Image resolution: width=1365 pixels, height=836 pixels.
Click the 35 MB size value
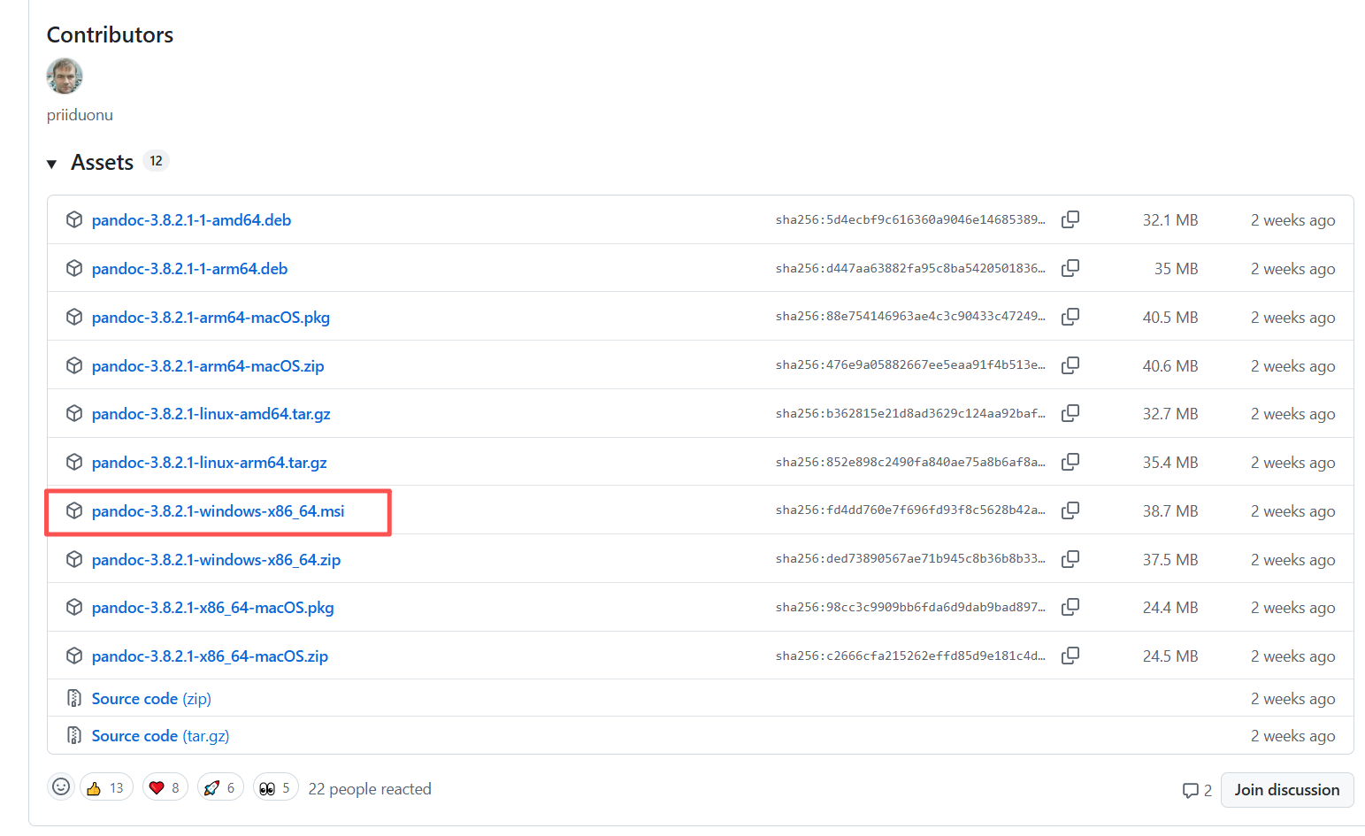(1176, 269)
